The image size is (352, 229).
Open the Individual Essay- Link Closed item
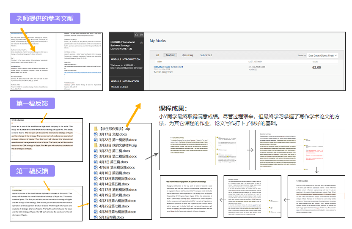pyautogui.click(x=168, y=66)
